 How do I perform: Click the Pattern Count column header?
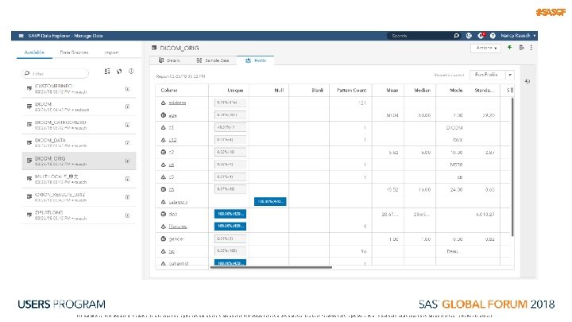click(x=351, y=90)
